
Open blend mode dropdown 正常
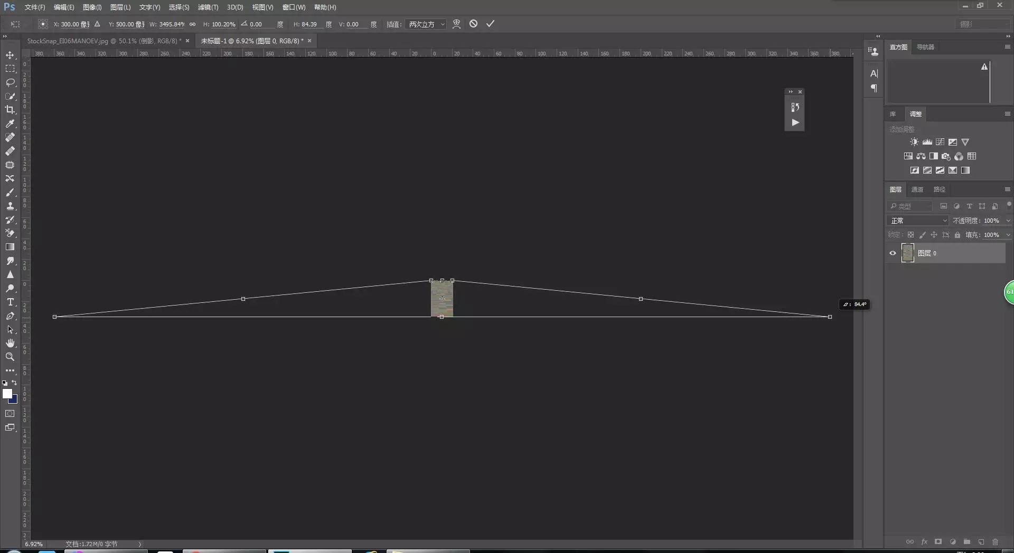917,221
